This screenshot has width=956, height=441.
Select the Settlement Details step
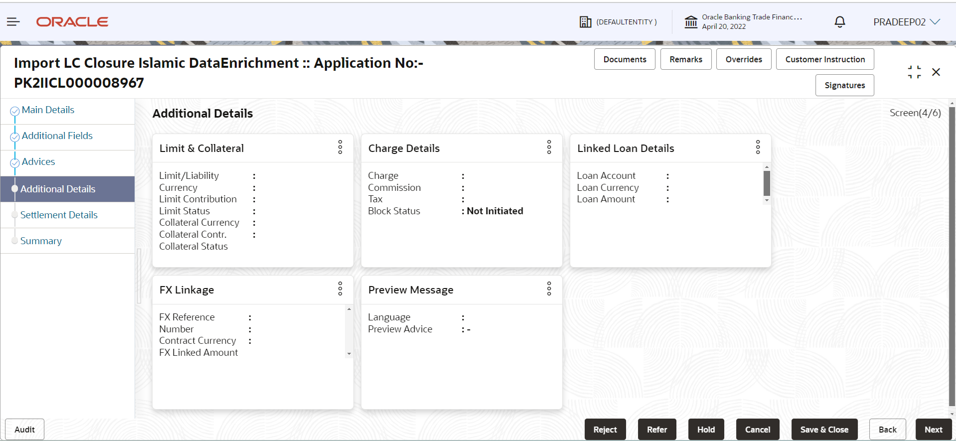[59, 215]
